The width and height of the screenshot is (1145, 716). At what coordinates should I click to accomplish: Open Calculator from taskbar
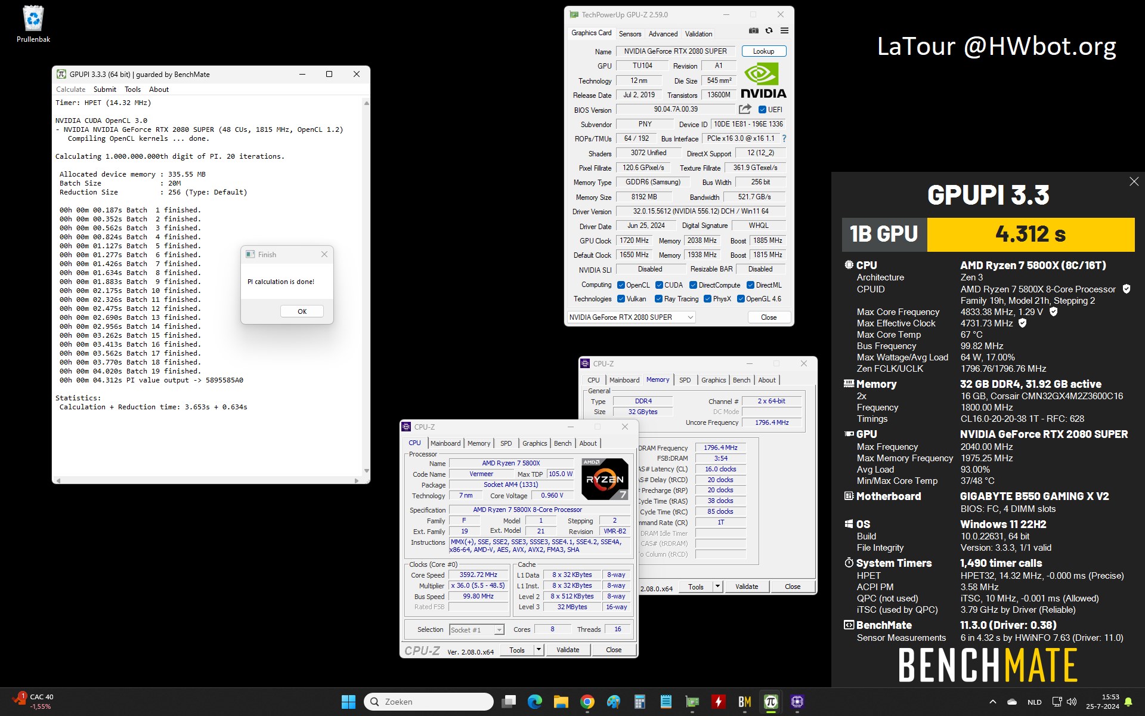[640, 702]
